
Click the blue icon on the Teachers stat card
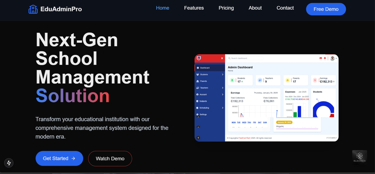(x=260, y=80)
